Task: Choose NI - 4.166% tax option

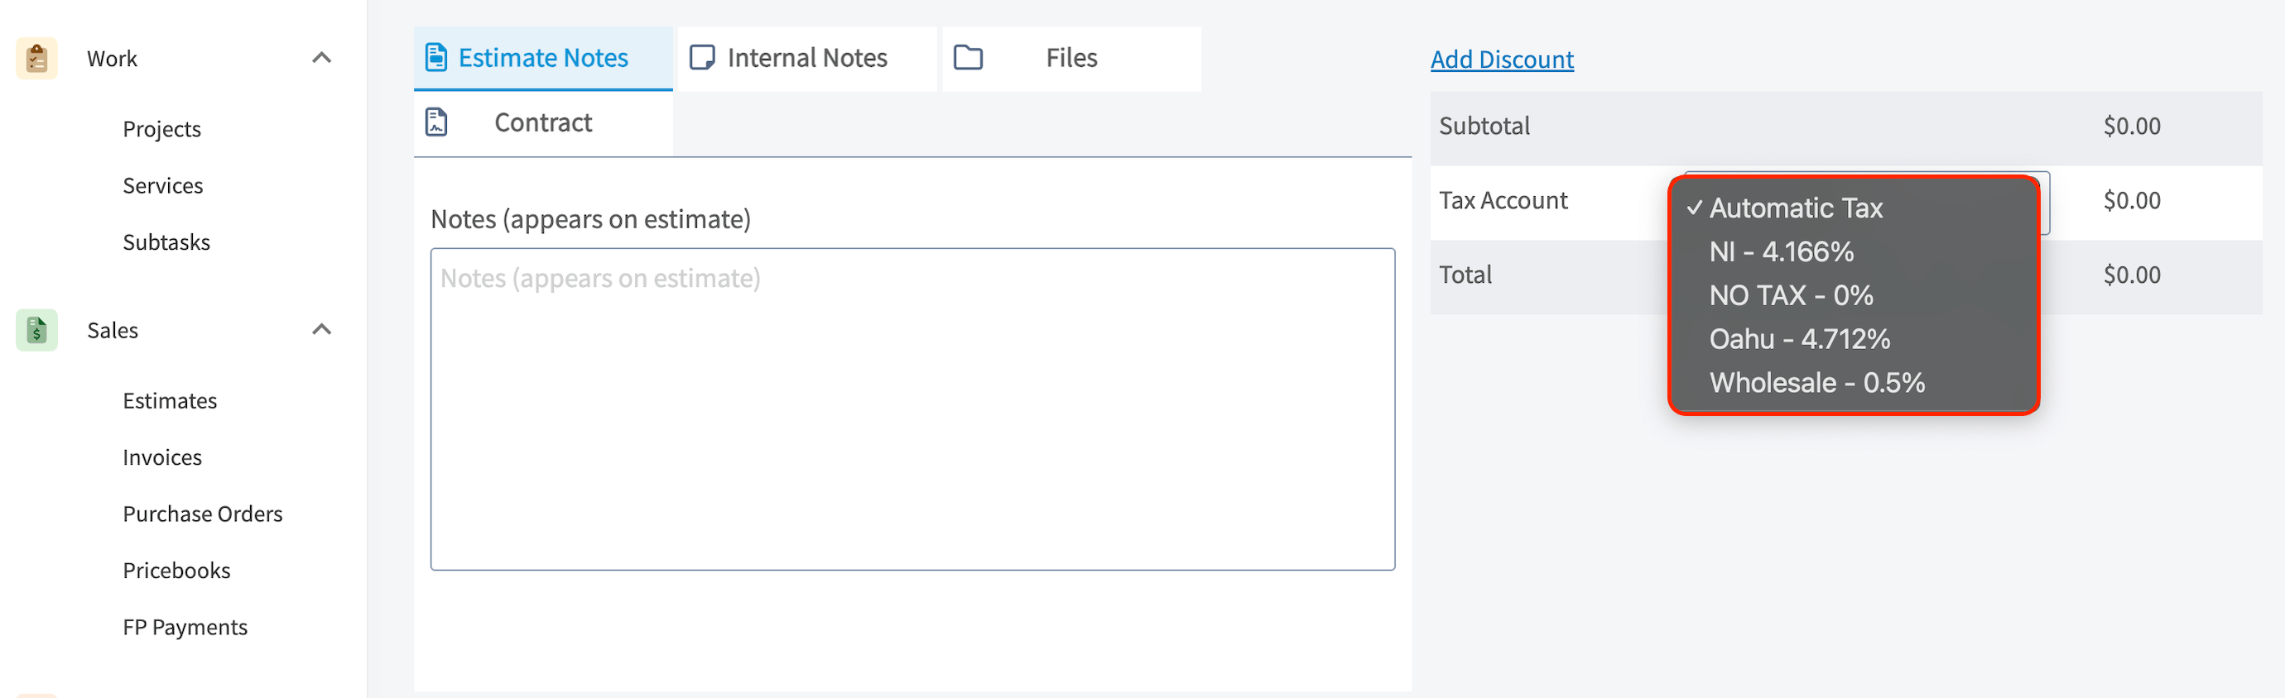Action: [x=1852, y=251]
